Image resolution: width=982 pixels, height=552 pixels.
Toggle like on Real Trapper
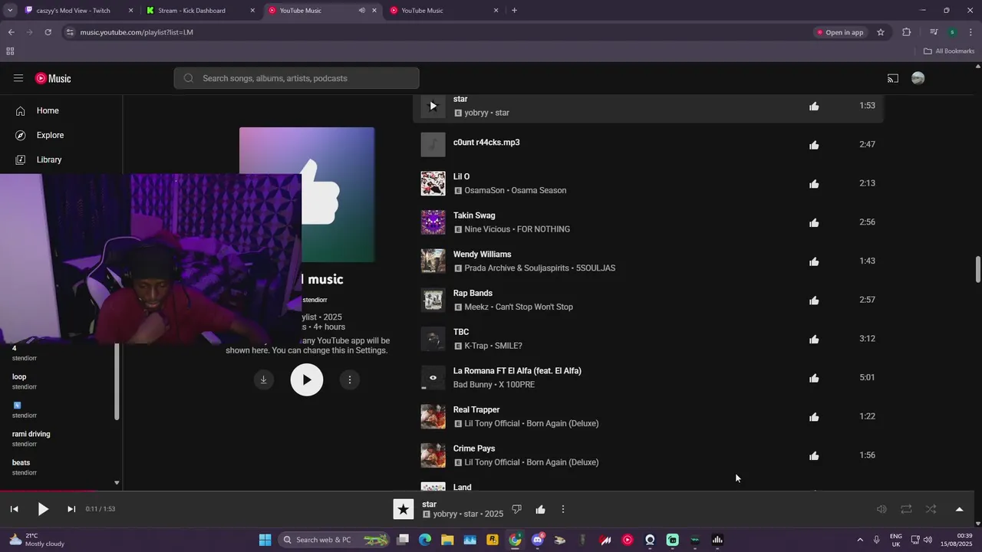click(x=814, y=417)
